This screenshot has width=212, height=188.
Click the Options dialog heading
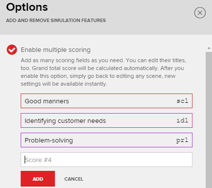pyautogui.click(x=27, y=7)
